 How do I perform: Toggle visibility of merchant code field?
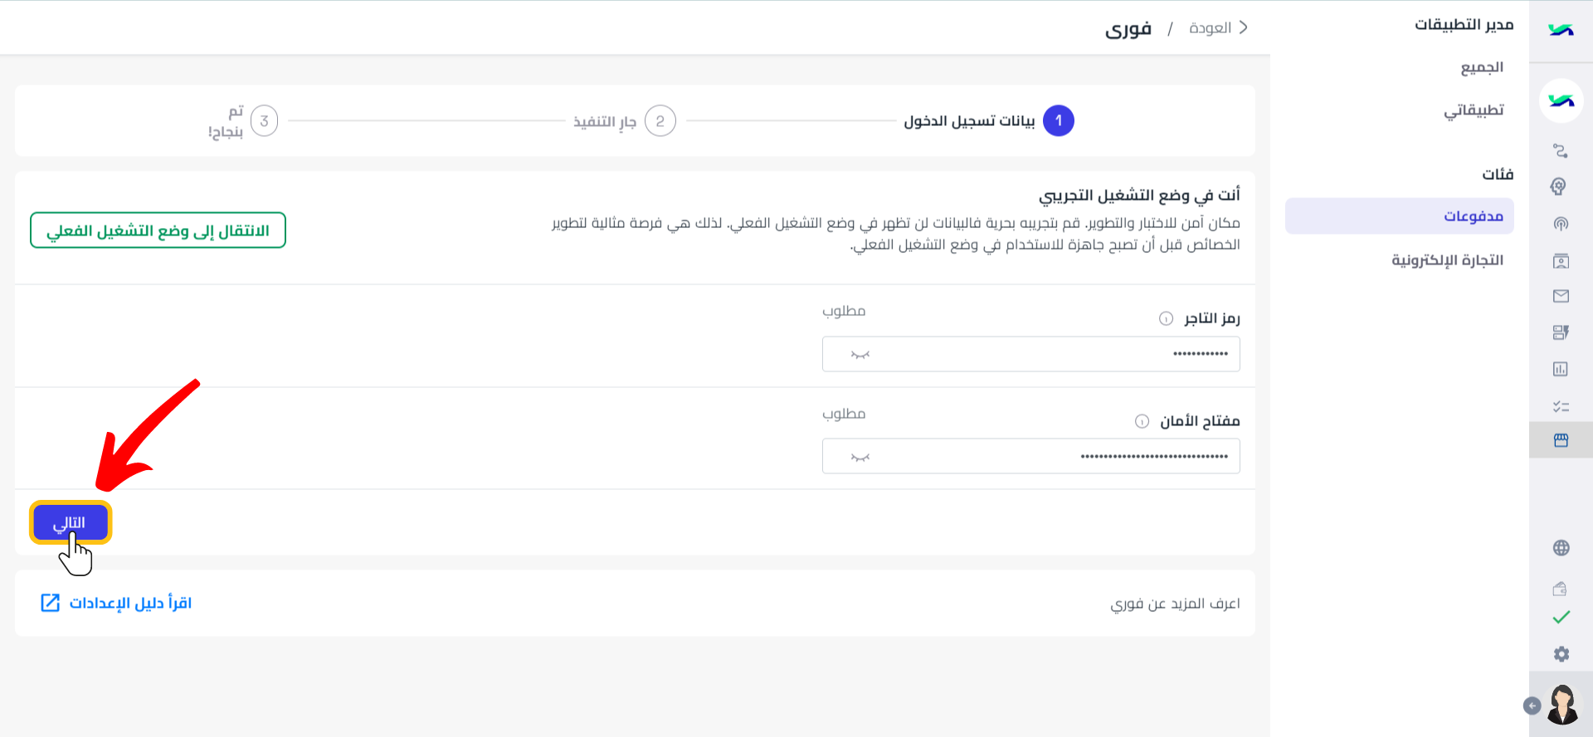(860, 355)
